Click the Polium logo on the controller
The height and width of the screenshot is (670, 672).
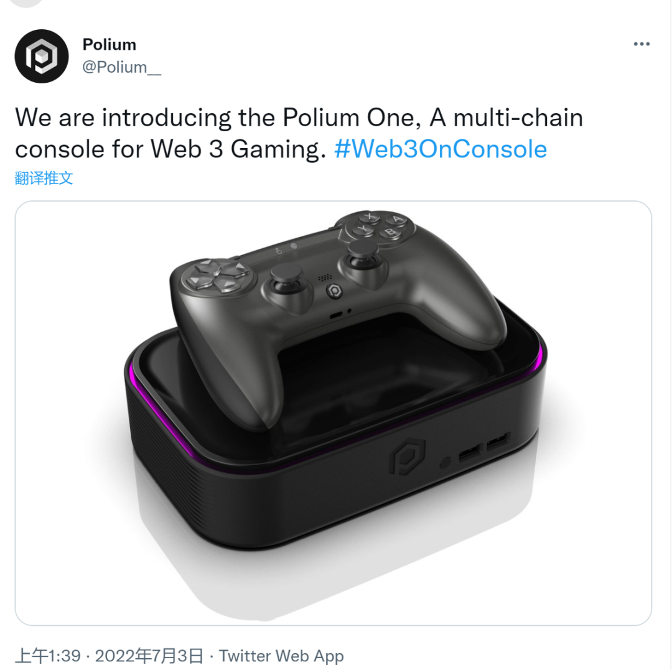click(334, 291)
